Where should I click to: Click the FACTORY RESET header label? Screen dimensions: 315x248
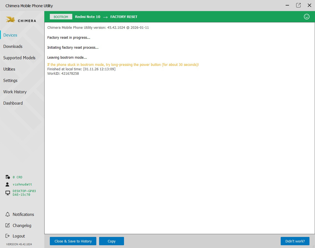124,17
